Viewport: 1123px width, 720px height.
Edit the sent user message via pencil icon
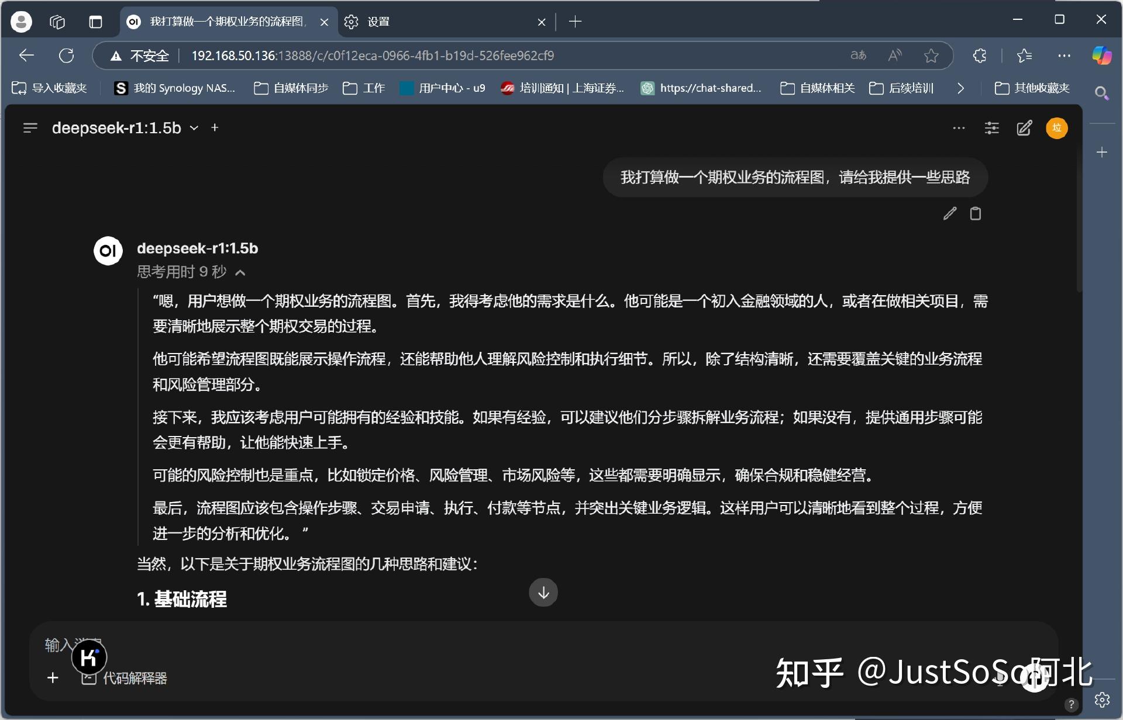point(949,214)
